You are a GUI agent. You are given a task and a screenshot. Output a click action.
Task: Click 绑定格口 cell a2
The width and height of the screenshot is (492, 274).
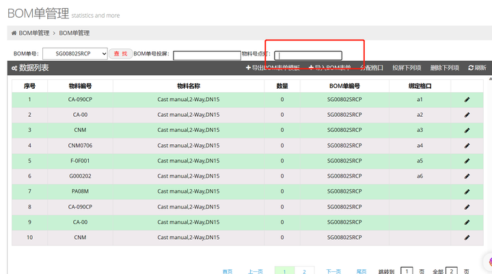tap(420, 115)
